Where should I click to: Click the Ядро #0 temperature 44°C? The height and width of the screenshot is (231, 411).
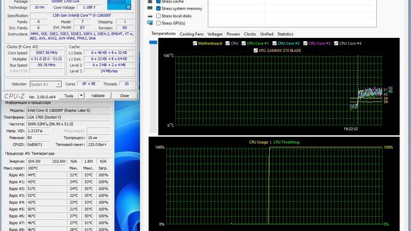(46, 175)
